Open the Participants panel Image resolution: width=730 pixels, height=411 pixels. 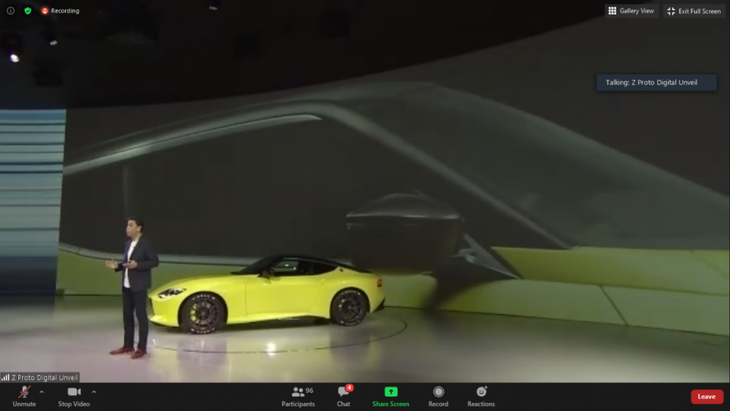pyautogui.click(x=298, y=396)
